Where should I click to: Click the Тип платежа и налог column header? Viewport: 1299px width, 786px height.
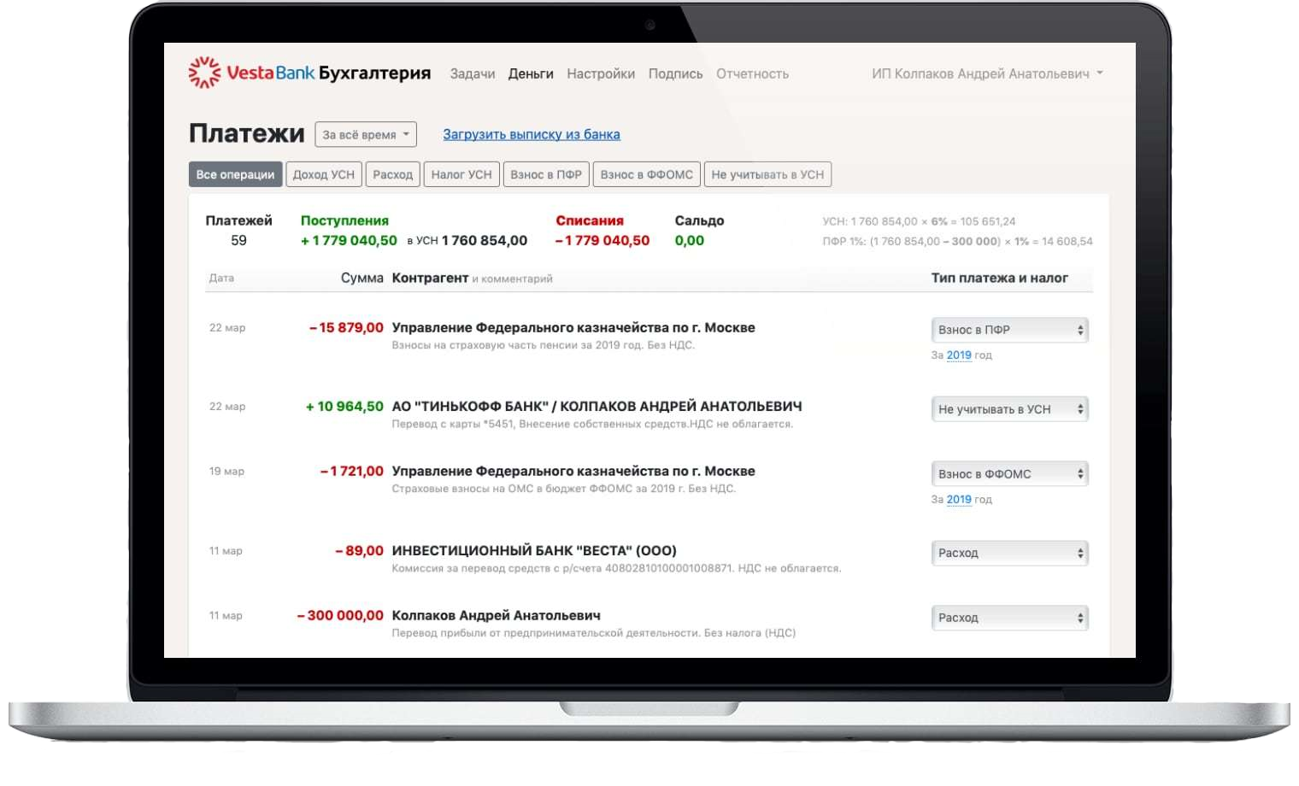[x=999, y=279]
